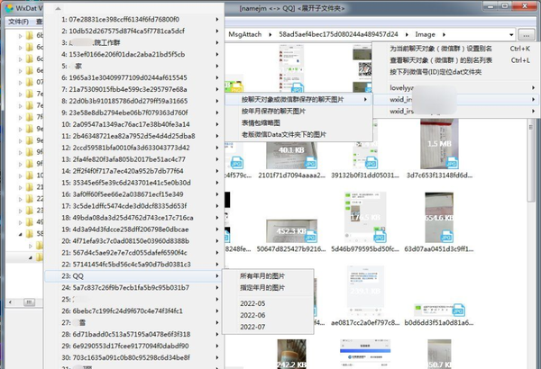Click JPG badge on 63d07aa0 thumbnail
Image resolution: width=541 pixels, height=369 pixels.
click(446, 236)
